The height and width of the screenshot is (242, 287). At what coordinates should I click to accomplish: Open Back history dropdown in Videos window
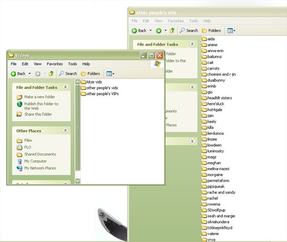click(30, 74)
